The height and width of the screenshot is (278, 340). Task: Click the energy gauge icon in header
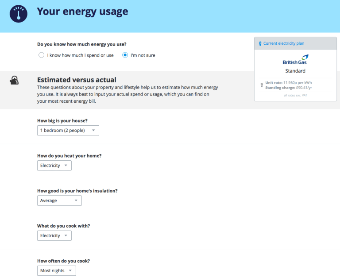[19, 13]
